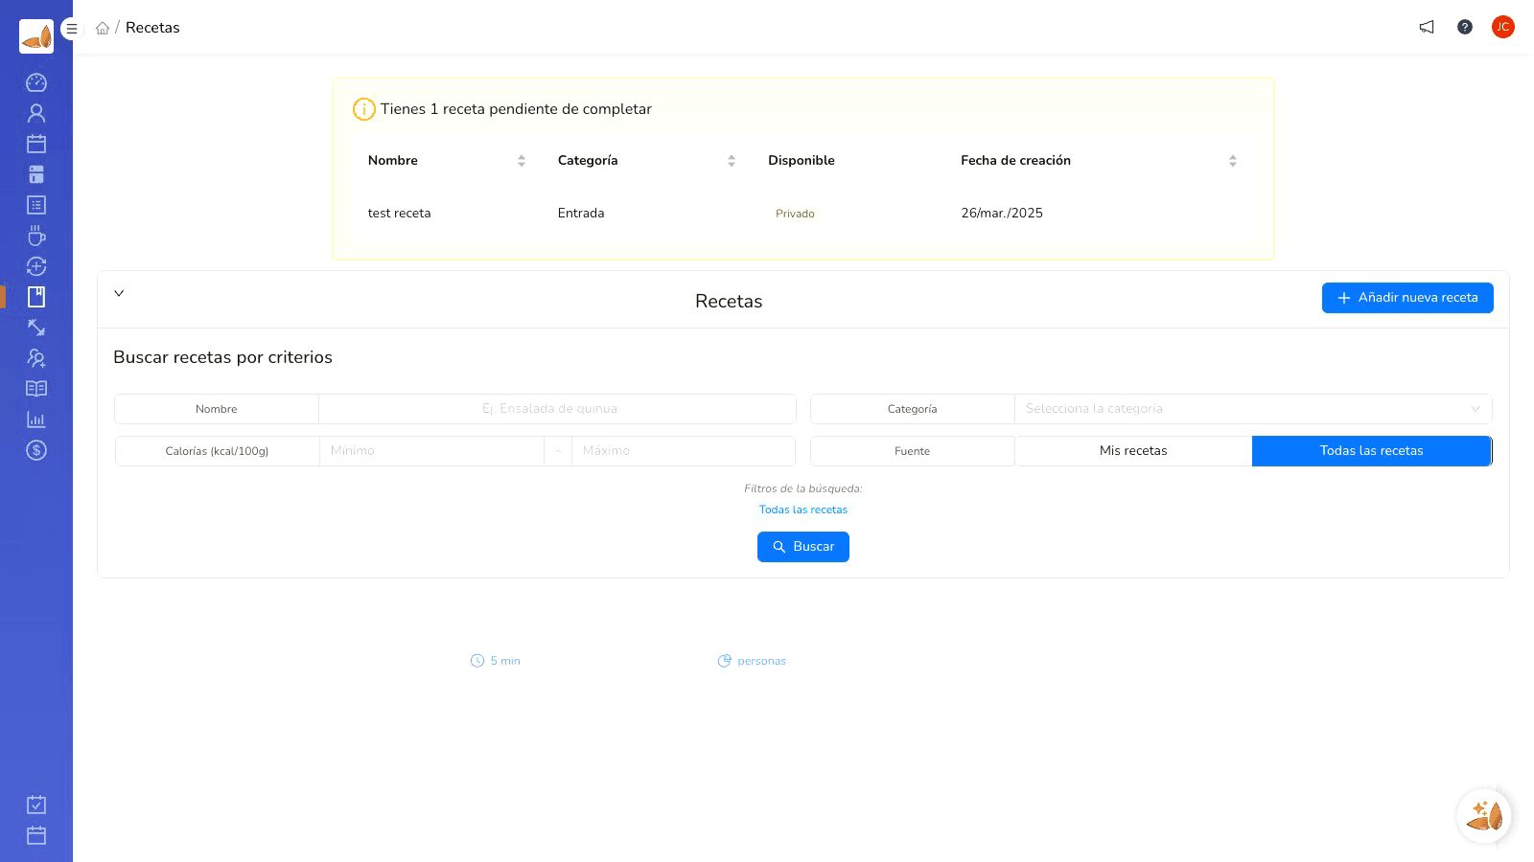Select the recipe book bookmark sidebar icon
The height and width of the screenshot is (862, 1534).
pos(36,297)
